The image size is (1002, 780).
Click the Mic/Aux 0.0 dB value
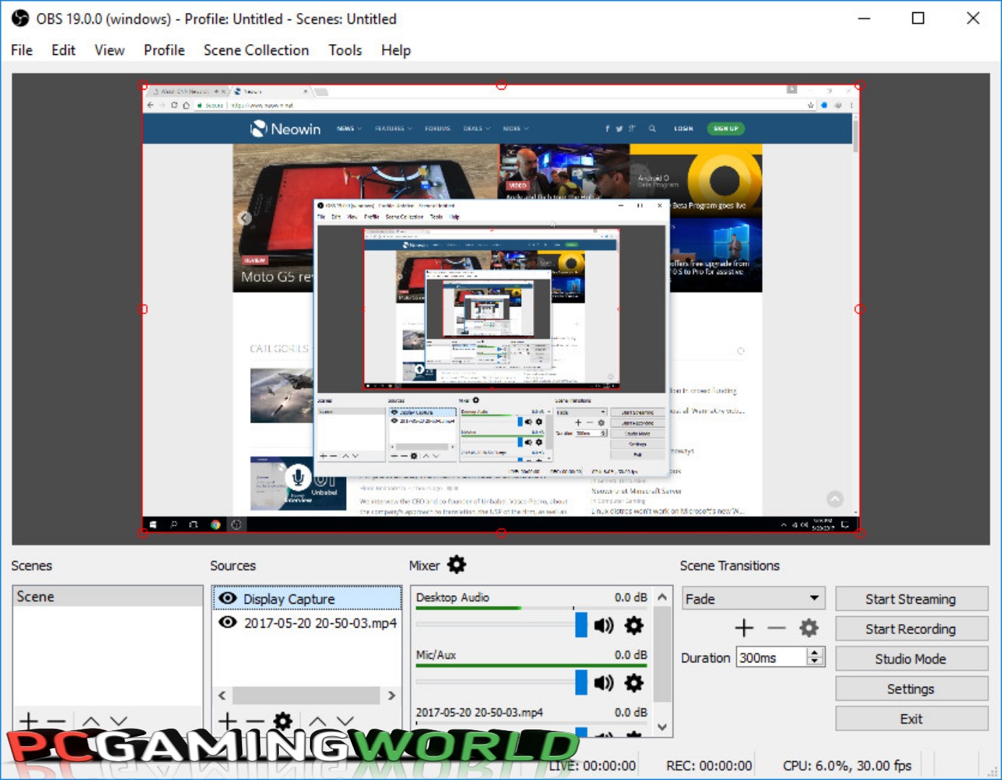pyautogui.click(x=631, y=654)
